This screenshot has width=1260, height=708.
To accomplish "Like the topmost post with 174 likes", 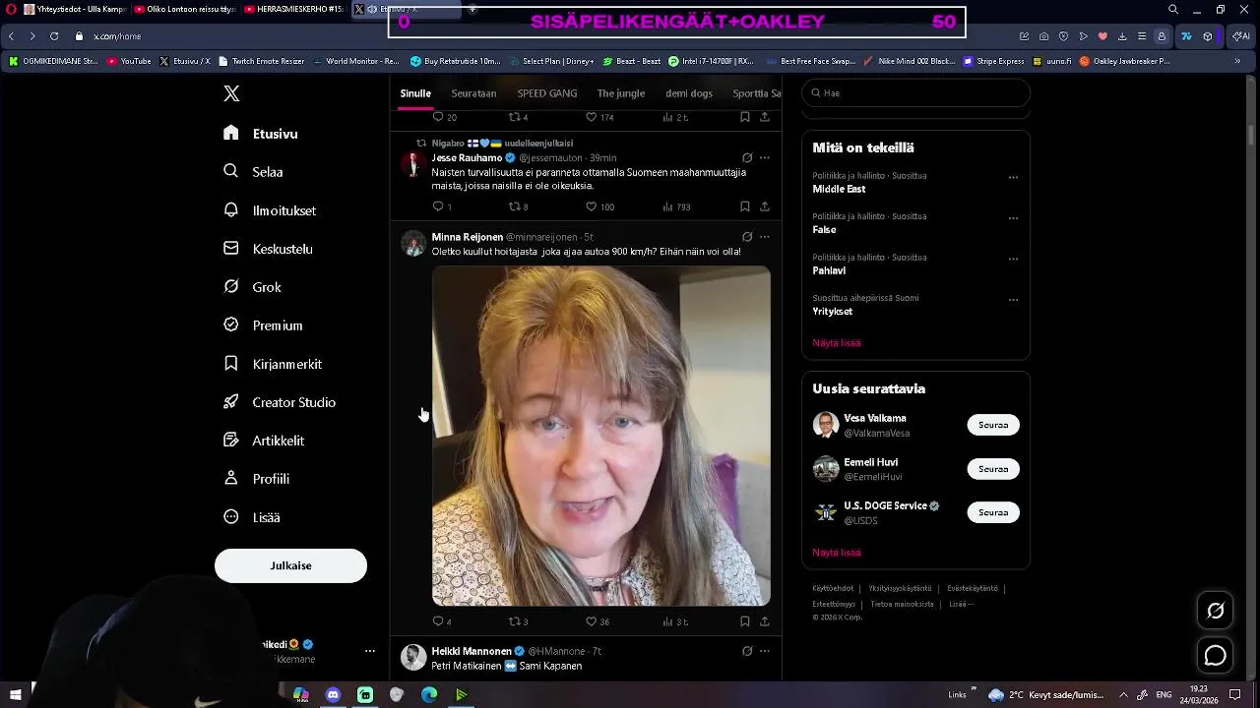I will pos(599,117).
